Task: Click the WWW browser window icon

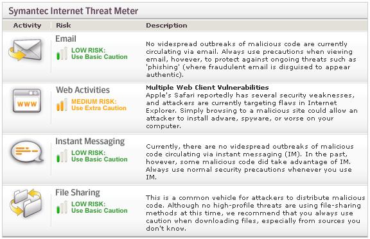Action: (x=27, y=101)
